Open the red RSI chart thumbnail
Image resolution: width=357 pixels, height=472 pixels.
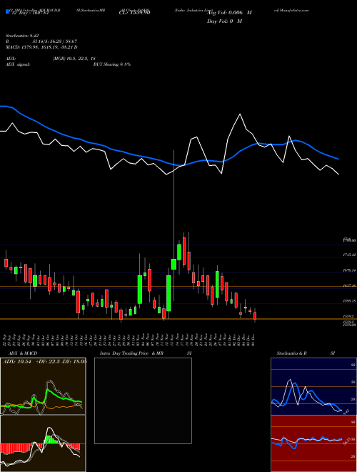[313, 443]
